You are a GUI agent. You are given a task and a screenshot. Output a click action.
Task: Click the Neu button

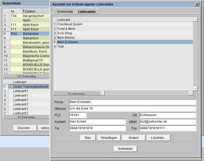[88, 138]
